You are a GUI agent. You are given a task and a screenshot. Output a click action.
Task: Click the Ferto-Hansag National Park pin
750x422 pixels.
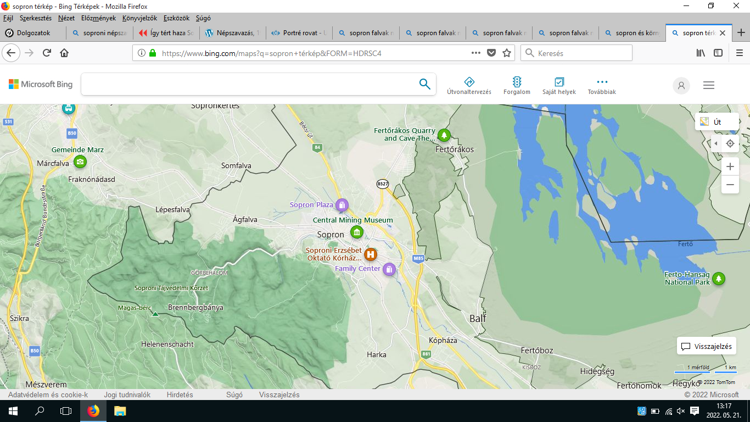pyautogui.click(x=718, y=279)
